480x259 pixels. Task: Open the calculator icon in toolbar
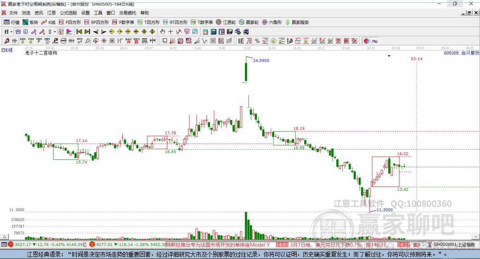coord(214,32)
